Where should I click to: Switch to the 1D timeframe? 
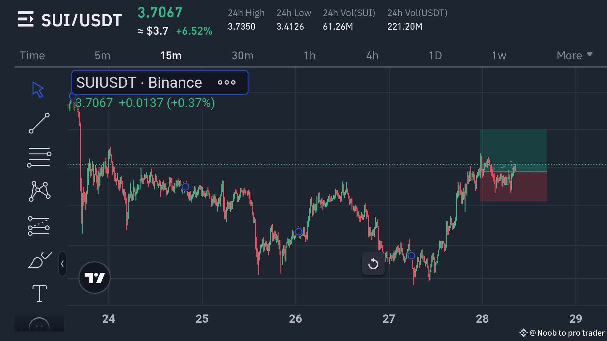pyautogui.click(x=435, y=56)
